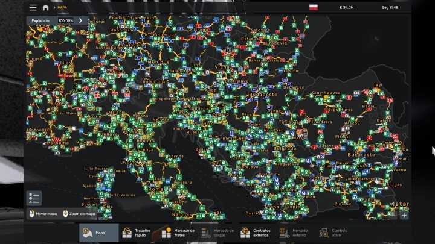
Task: Click the Rijeka city label
Action: pos(192,133)
